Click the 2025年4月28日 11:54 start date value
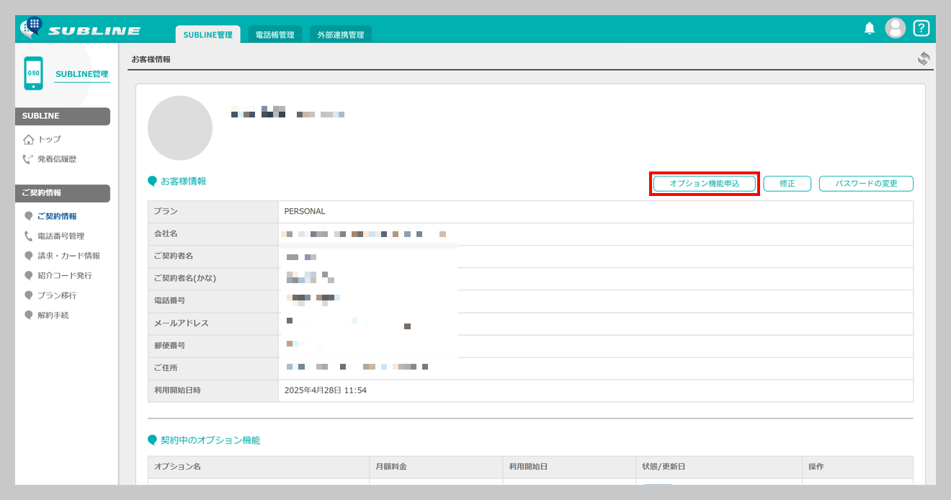 click(x=326, y=390)
